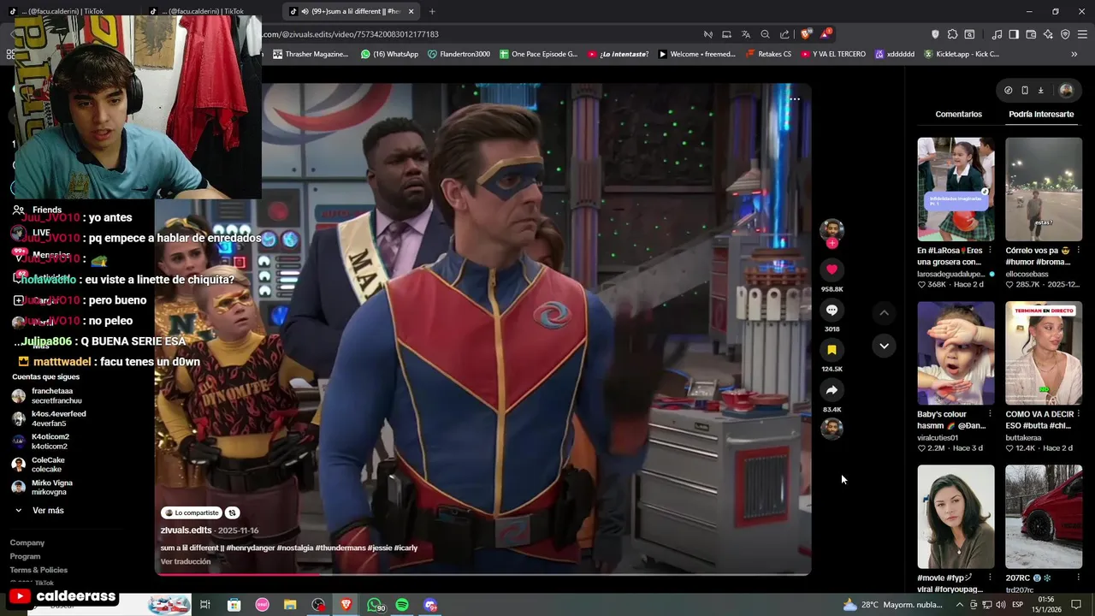Open the profile avatar in TikTok header
The image size is (1095, 616).
[1066, 90]
